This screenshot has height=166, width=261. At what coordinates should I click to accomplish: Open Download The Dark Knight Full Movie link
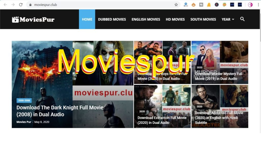(60, 111)
